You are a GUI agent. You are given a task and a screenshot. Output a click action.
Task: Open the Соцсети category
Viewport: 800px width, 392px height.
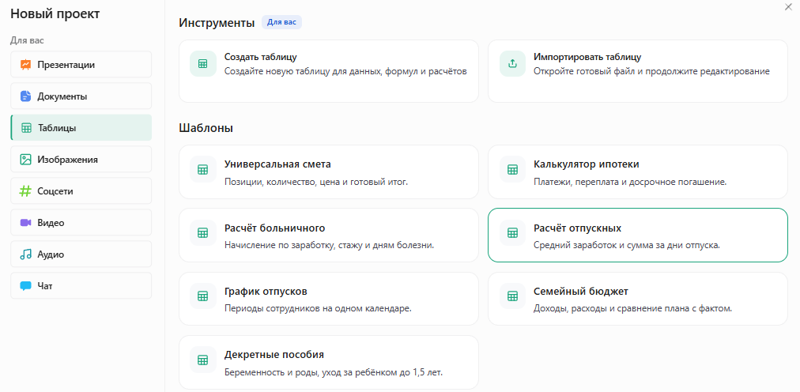click(81, 190)
